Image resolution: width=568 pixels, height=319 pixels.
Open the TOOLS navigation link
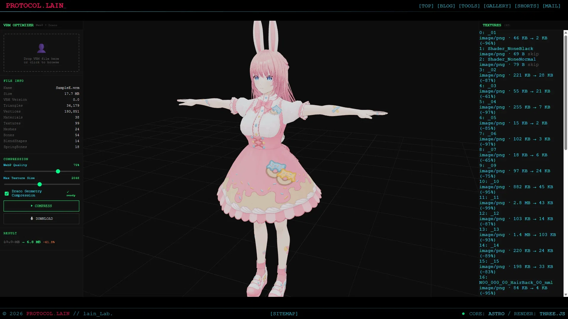pos(469,6)
